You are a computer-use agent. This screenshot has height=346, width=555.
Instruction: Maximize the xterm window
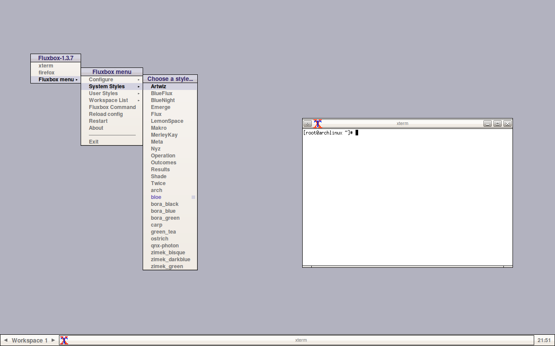click(498, 123)
